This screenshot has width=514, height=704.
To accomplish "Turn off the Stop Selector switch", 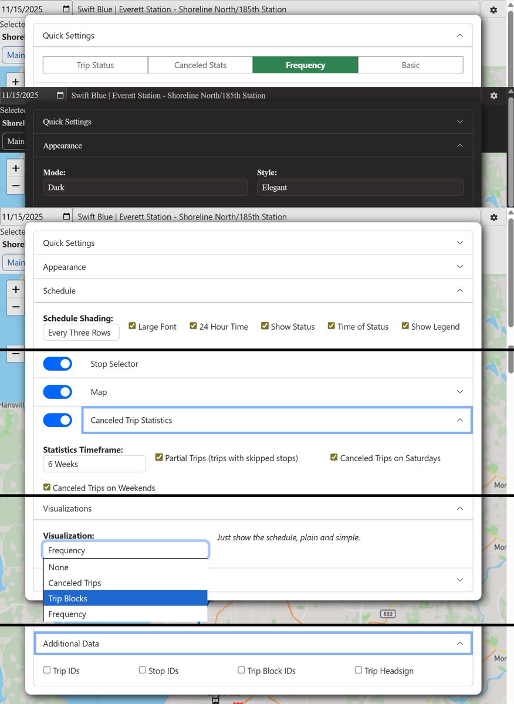I will 58,364.
